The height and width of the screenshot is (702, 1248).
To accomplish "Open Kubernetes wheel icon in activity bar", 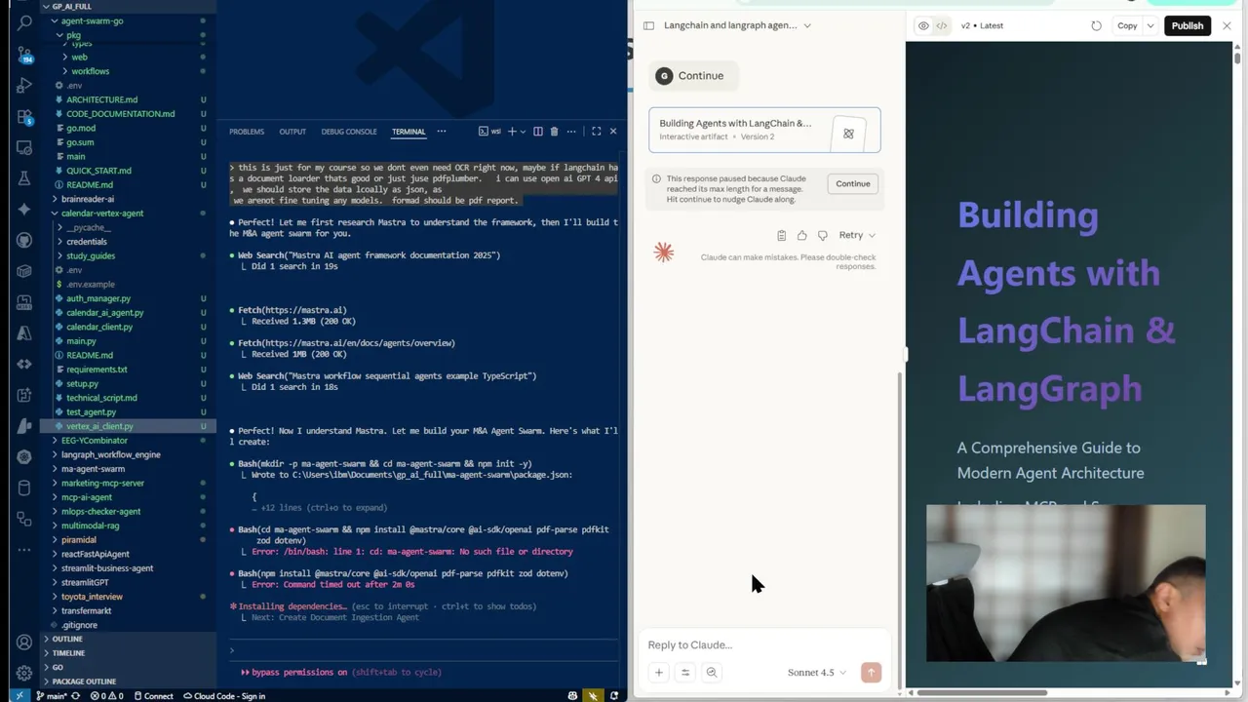I will [24, 457].
